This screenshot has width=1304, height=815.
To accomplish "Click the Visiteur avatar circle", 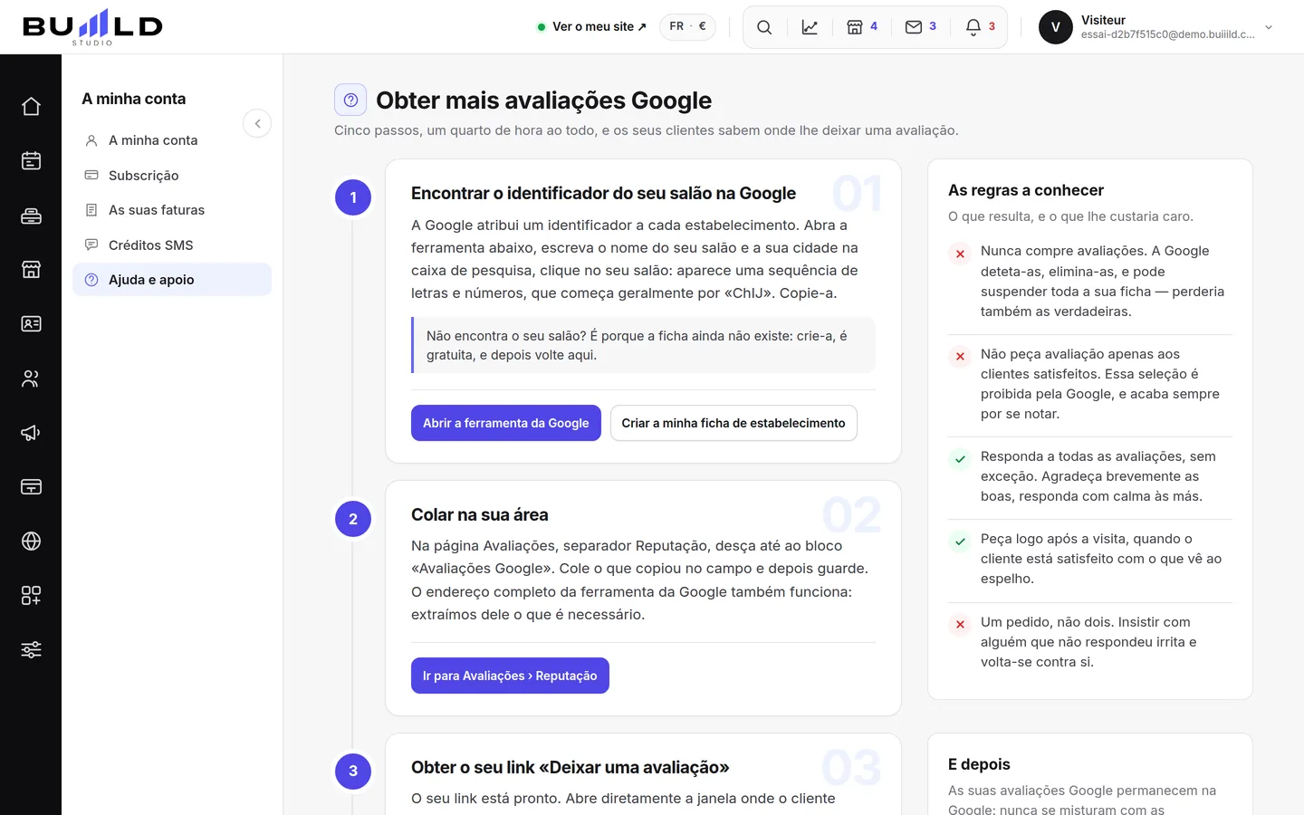I will tap(1056, 27).
